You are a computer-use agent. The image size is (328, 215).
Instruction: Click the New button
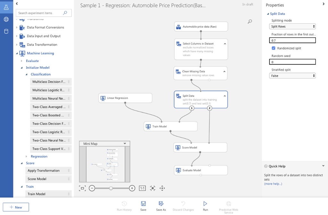coord(16,207)
